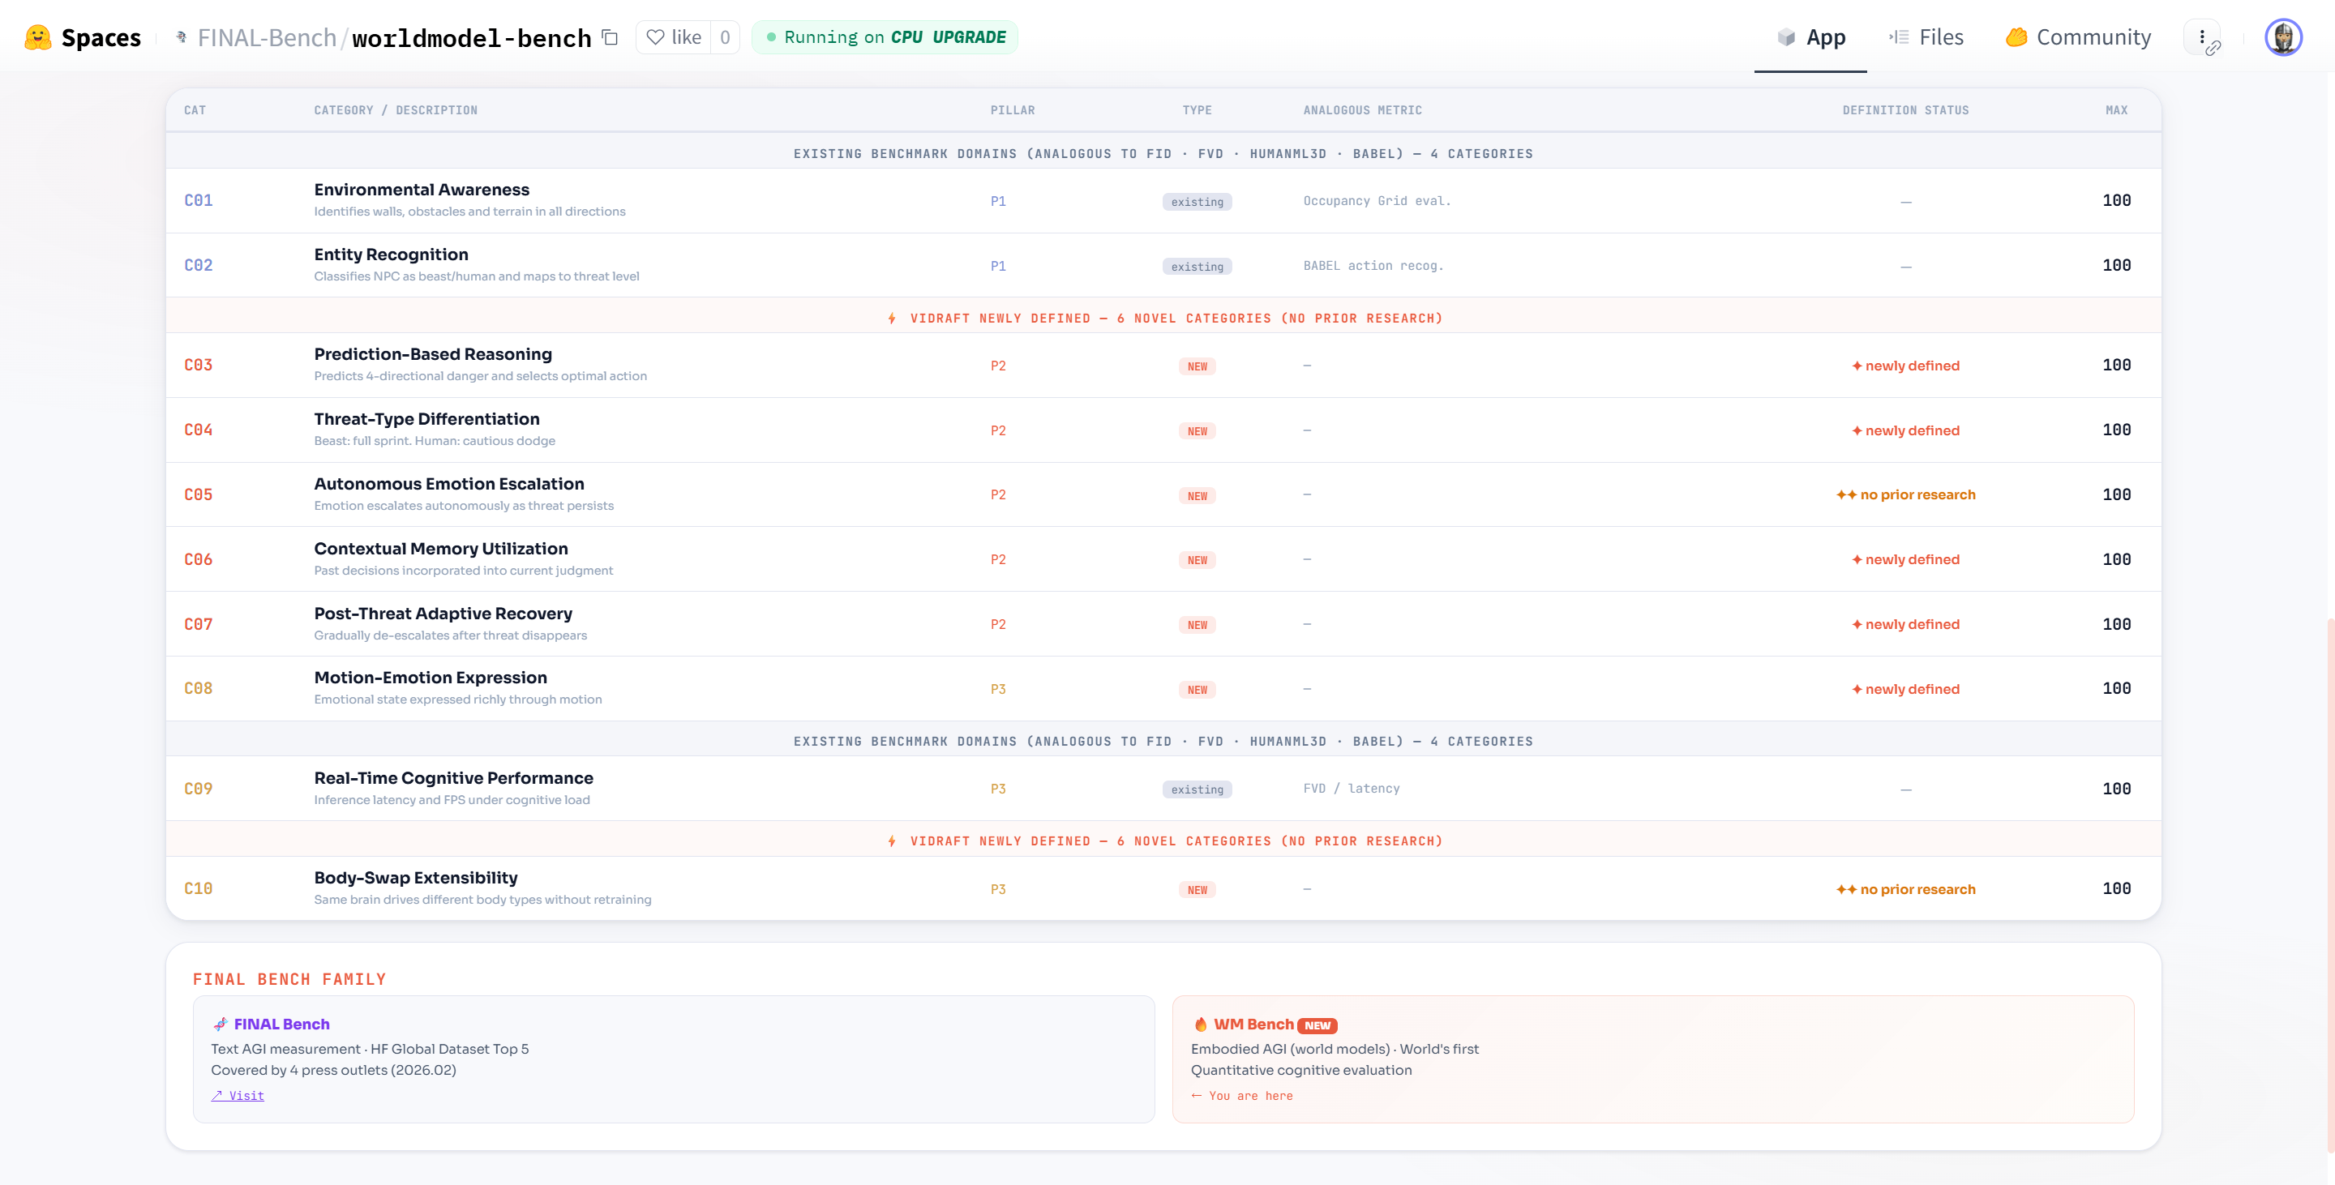Click the heart like icon

pos(655,37)
